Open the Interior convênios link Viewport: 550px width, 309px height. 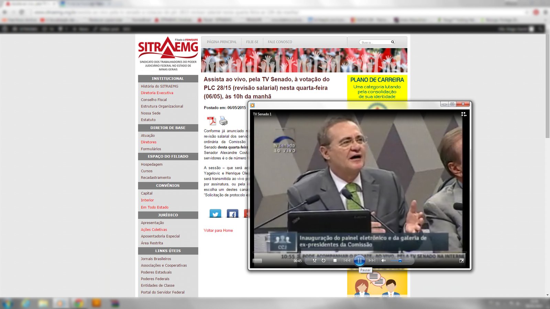point(147,200)
